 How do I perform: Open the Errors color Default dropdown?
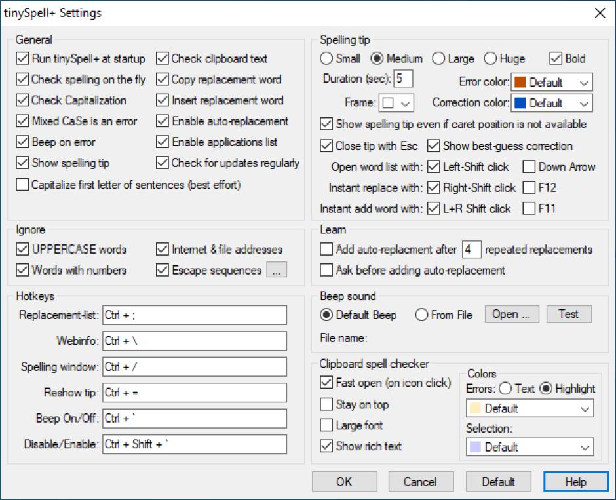click(530, 408)
